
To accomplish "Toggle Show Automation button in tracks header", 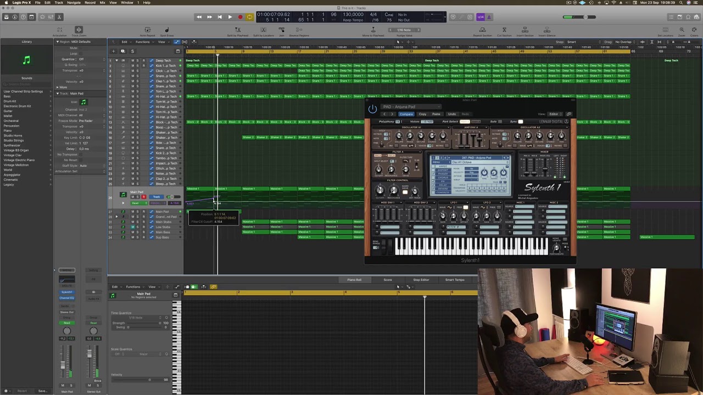I will click(x=176, y=42).
